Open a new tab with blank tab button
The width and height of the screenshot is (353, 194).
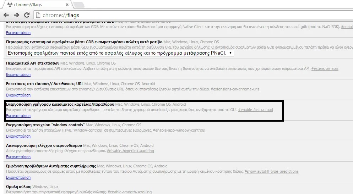[x=79, y=5]
